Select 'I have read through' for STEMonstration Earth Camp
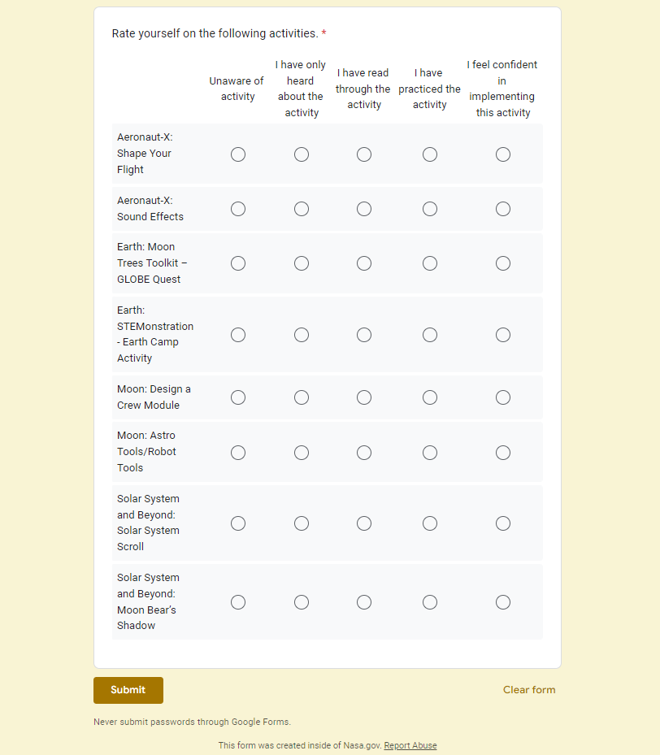 [x=364, y=335]
